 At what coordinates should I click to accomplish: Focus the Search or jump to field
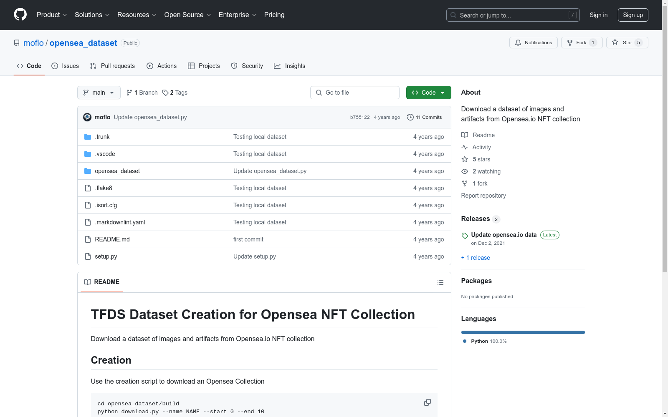coord(513,15)
